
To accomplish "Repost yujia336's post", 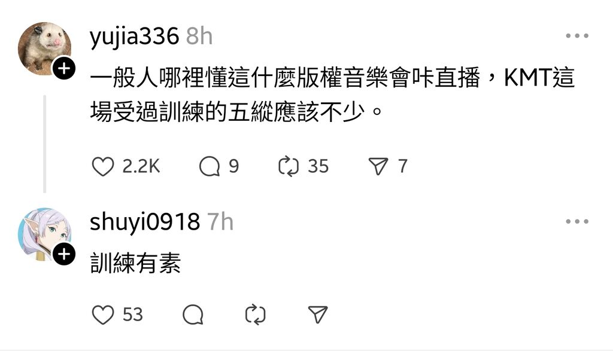I will point(289,166).
